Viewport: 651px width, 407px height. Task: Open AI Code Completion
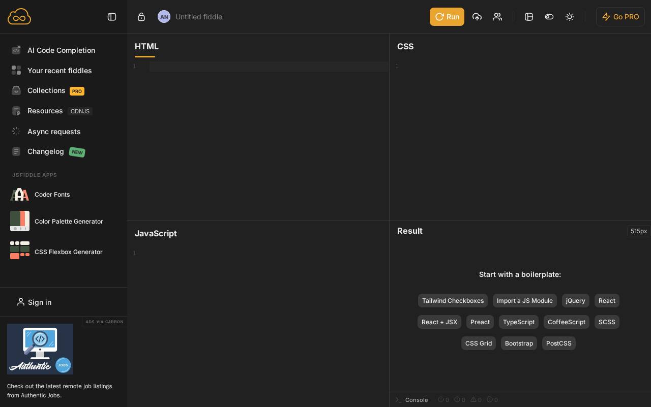pyautogui.click(x=61, y=50)
